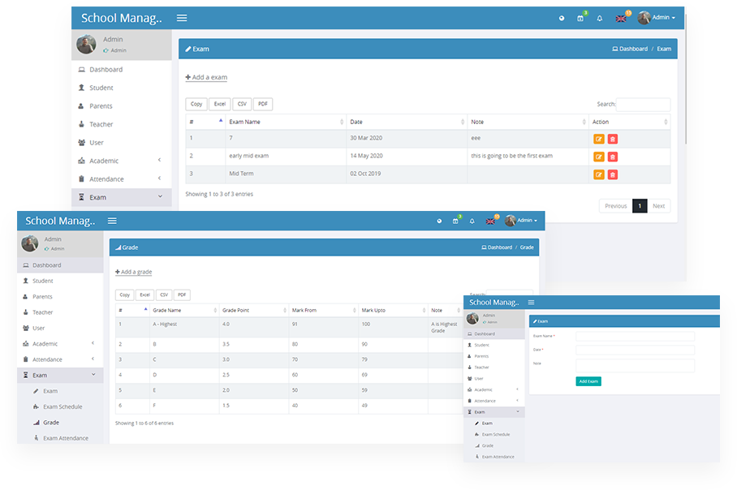737x490 pixels.
Task: Click circle icon in Exam window header
Action: [562, 19]
